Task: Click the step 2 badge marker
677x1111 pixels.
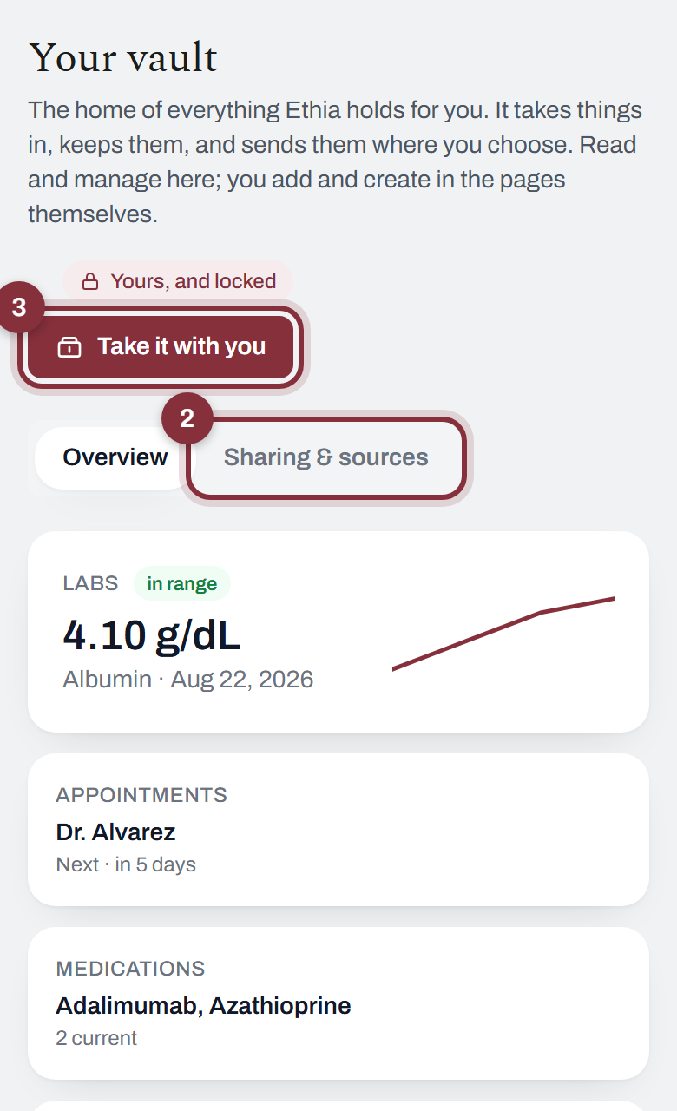Action: [x=187, y=418]
